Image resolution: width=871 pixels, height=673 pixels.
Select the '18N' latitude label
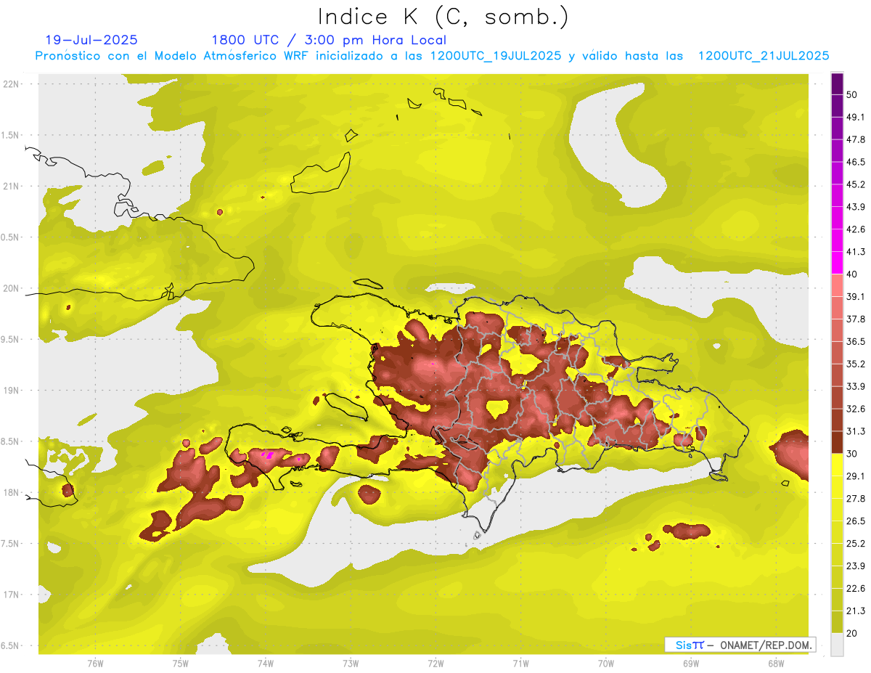tap(11, 492)
